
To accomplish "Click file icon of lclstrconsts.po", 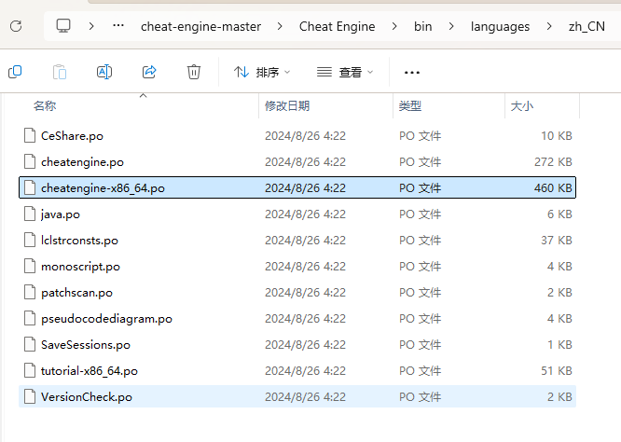I will click(x=30, y=240).
